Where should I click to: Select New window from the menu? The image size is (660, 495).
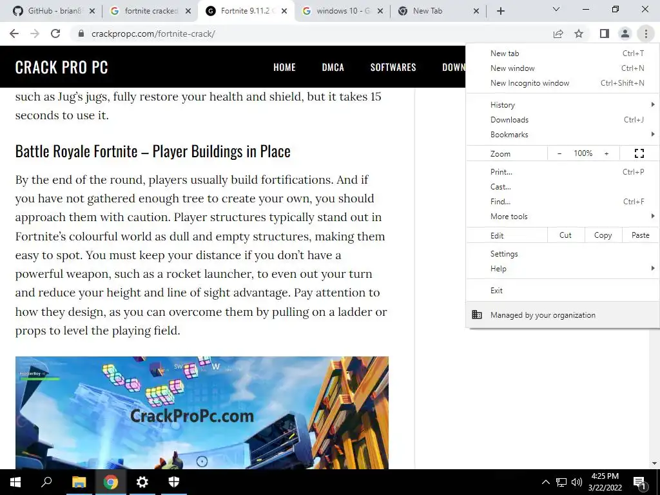point(562,68)
